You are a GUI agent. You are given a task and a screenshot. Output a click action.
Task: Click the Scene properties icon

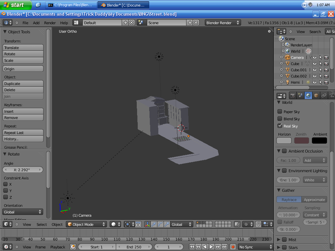301,95
